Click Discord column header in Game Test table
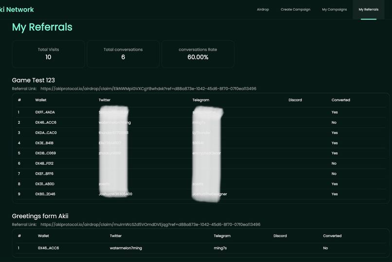Image resolution: width=392 pixels, height=262 pixels. [x=295, y=100]
